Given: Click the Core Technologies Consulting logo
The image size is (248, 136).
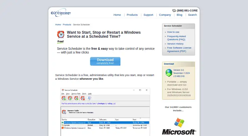Looking at the screenshot, I should 61,13.
